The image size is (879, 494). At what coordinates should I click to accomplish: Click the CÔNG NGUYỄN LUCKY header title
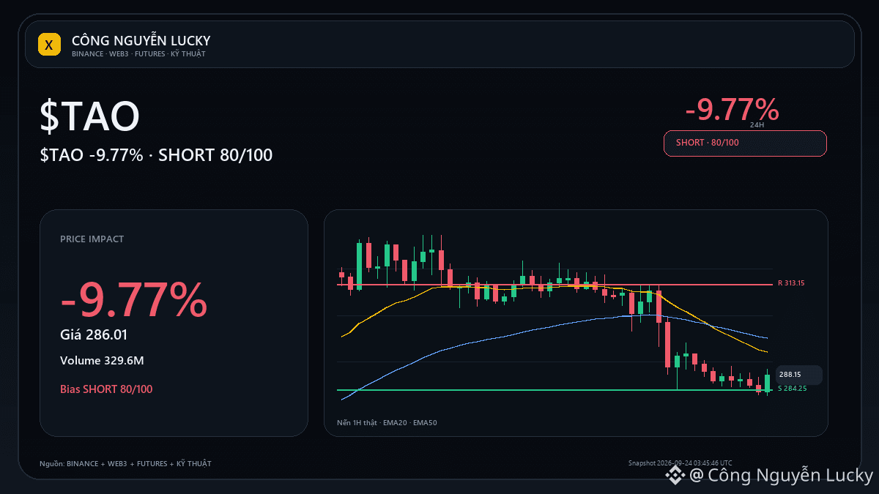click(141, 40)
